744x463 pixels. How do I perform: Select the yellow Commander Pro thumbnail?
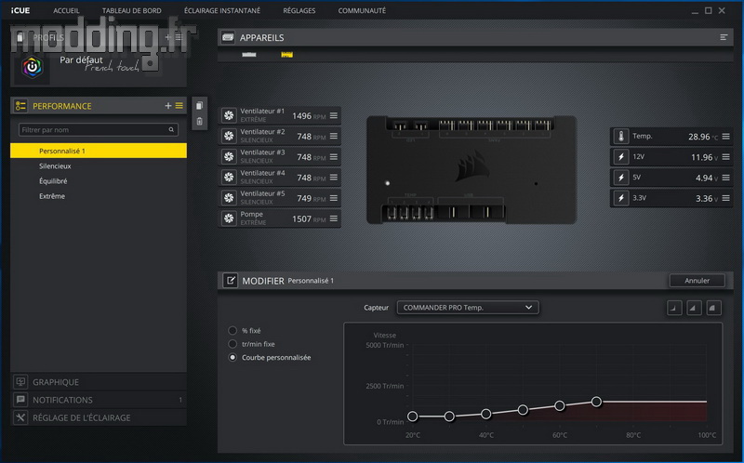pyautogui.click(x=286, y=55)
